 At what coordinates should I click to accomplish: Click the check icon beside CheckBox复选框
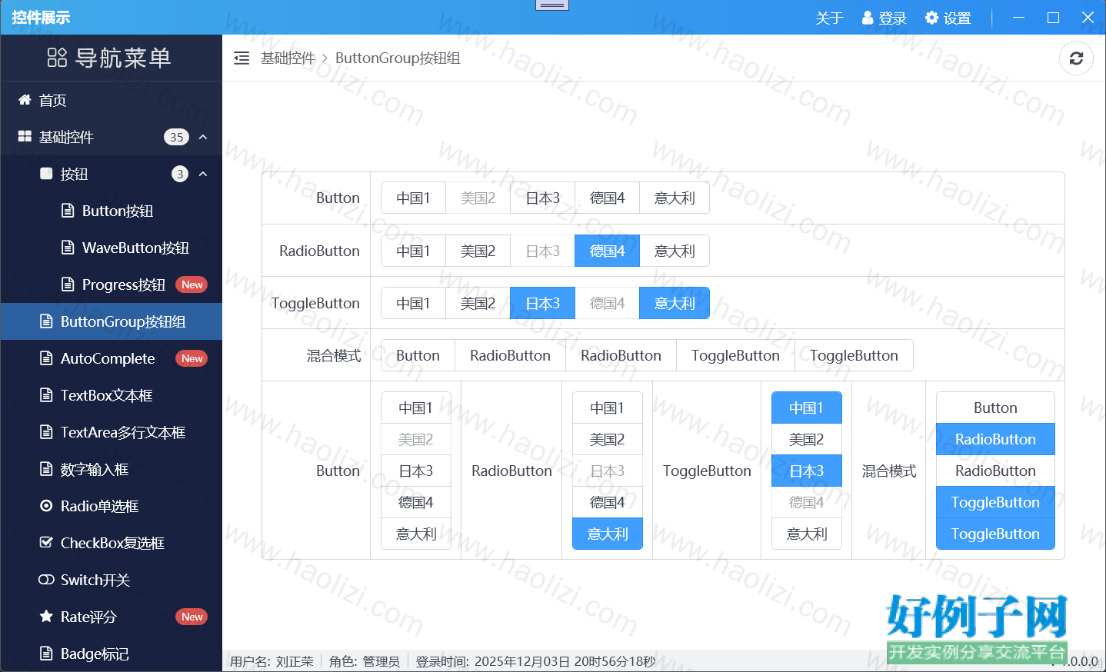pyautogui.click(x=46, y=543)
